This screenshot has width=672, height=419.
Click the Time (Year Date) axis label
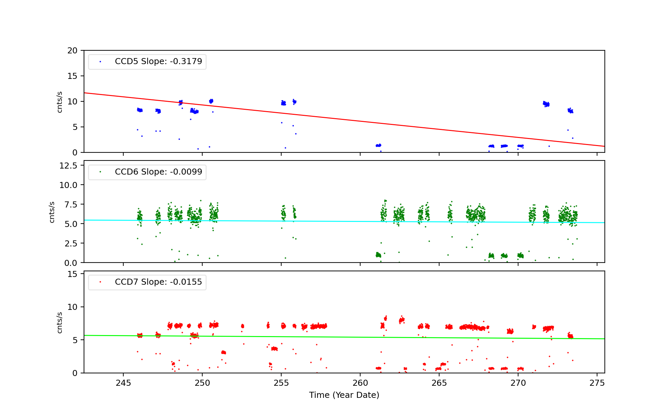click(344, 395)
